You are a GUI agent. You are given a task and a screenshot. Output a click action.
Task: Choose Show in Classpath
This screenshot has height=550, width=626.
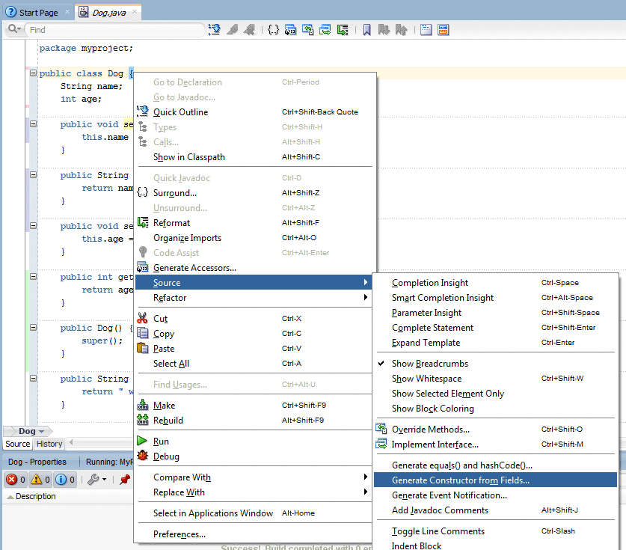[254, 156]
